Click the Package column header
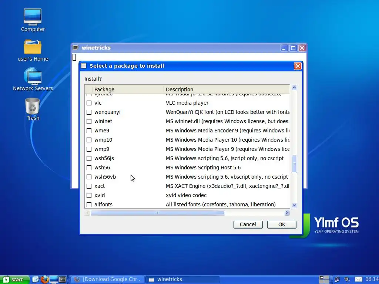379x284 pixels. (x=128, y=89)
